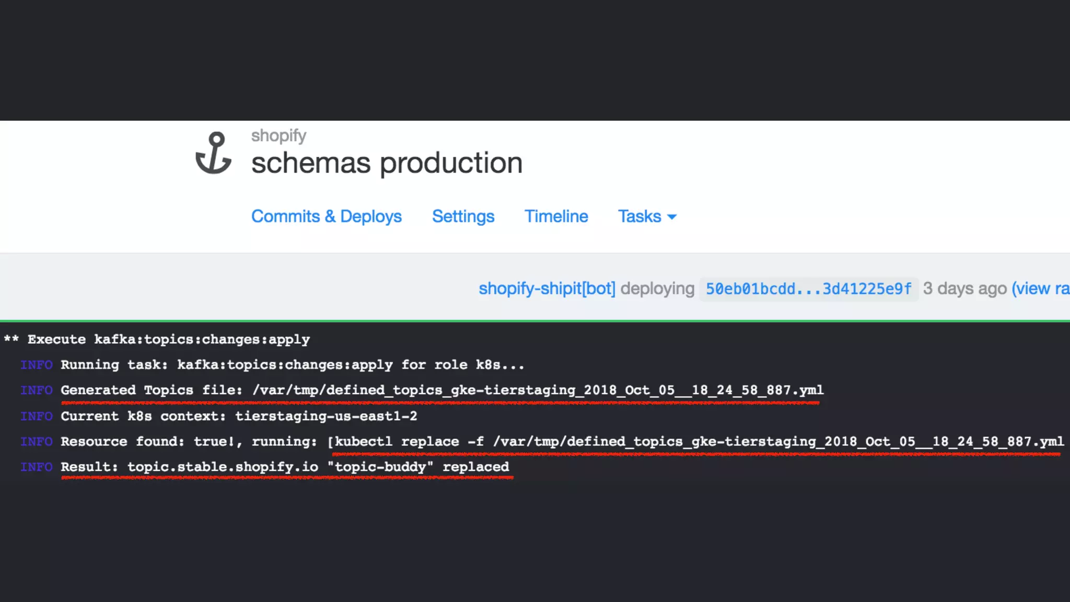Click the Shipit anchor logo icon
The width and height of the screenshot is (1070, 602).
pyautogui.click(x=213, y=153)
